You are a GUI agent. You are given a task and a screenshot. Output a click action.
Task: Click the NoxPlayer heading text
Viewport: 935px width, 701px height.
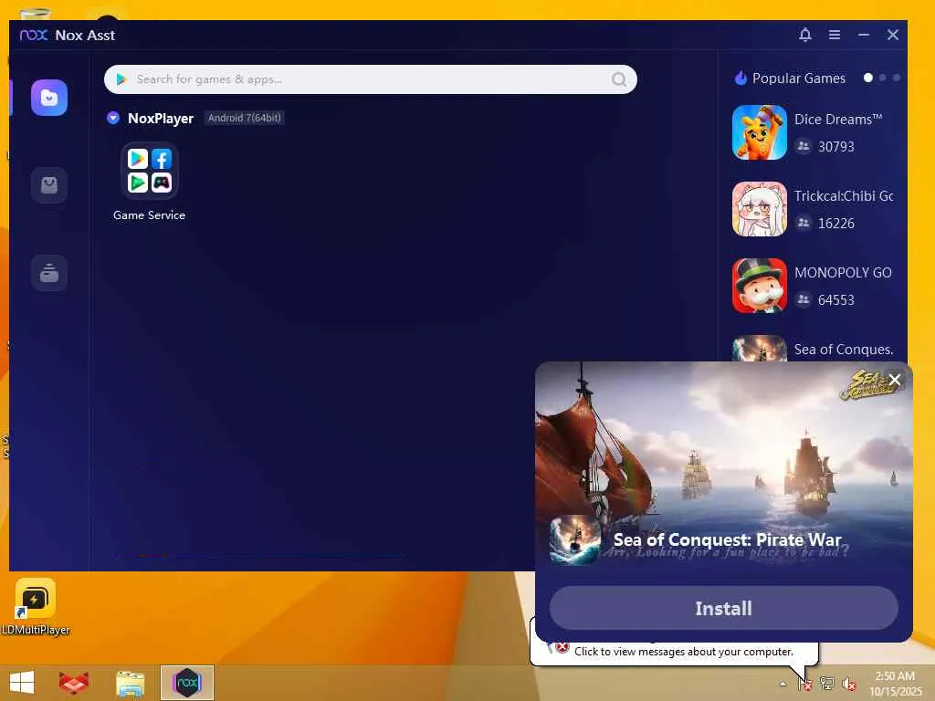tap(161, 118)
